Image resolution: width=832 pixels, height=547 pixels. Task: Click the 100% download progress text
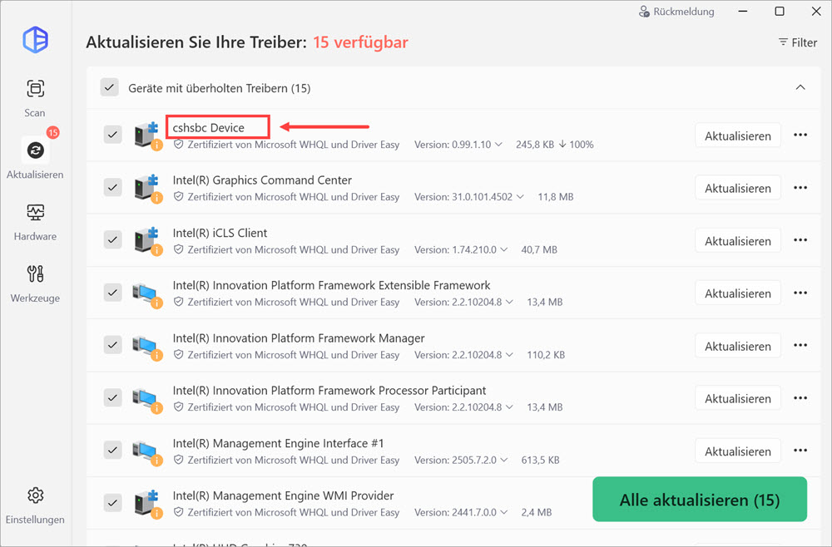(581, 144)
